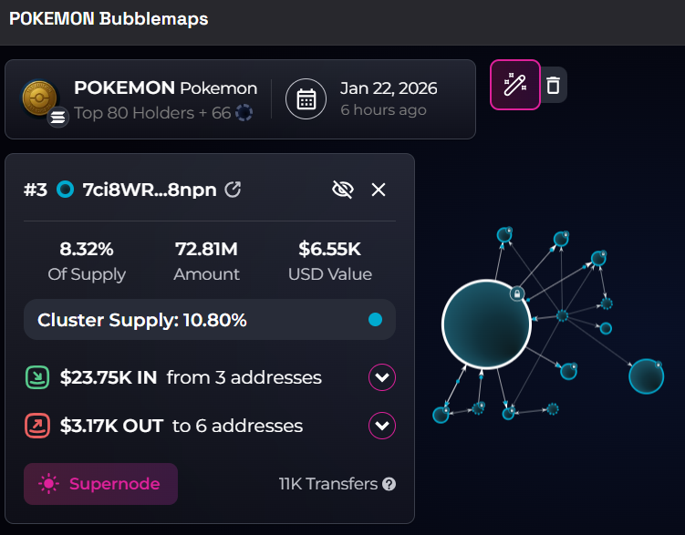Click the cyan ring icon beside #3

coord(65,190)
